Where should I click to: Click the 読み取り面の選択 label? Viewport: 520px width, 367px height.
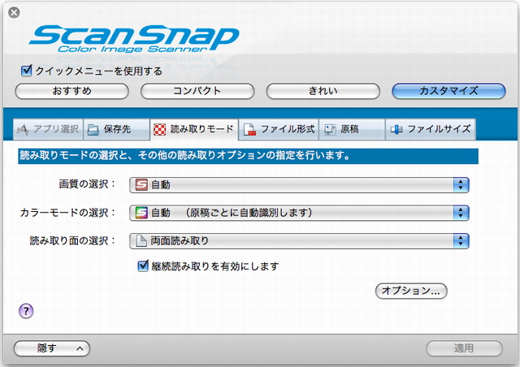click(x=72, y=240)
